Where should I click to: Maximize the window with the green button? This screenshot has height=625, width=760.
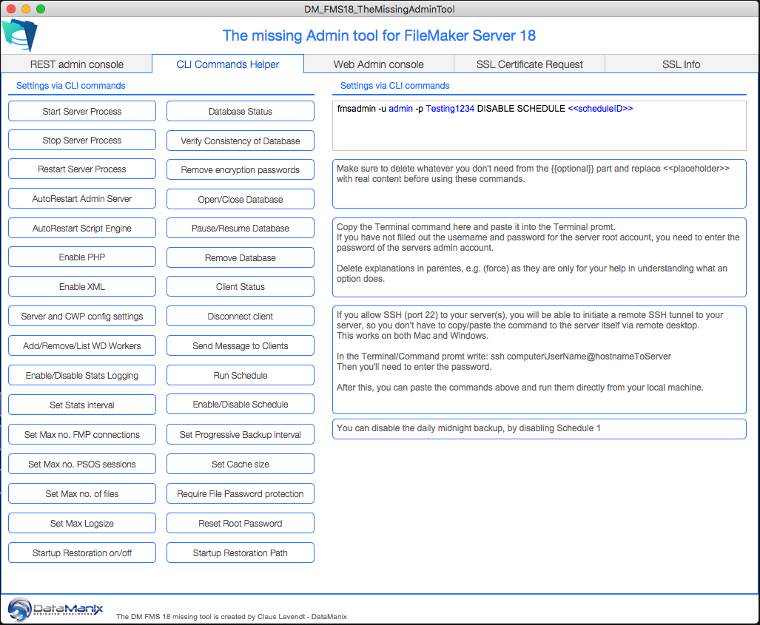pos(41,9)
